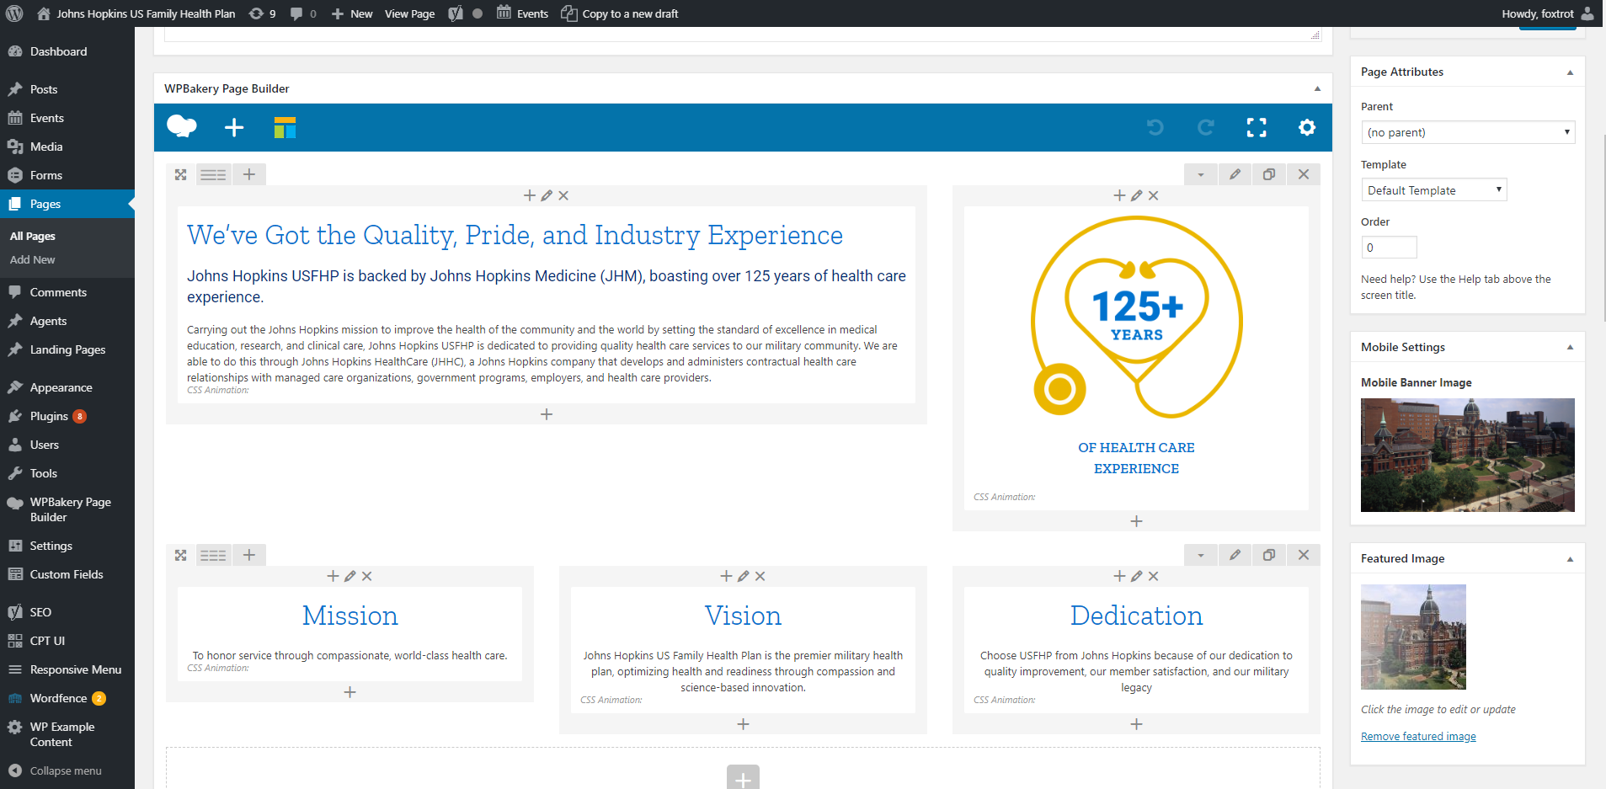Open WPBakery page settings gear
The width and height of the screenshot is (1606, 789).
coord(1306,128)
